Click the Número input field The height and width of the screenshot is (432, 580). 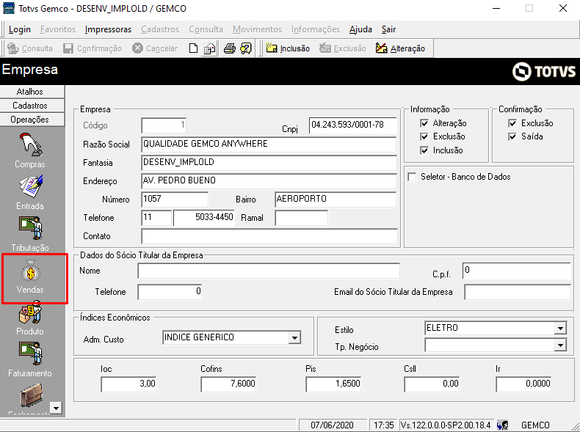(x=175, y=199)
